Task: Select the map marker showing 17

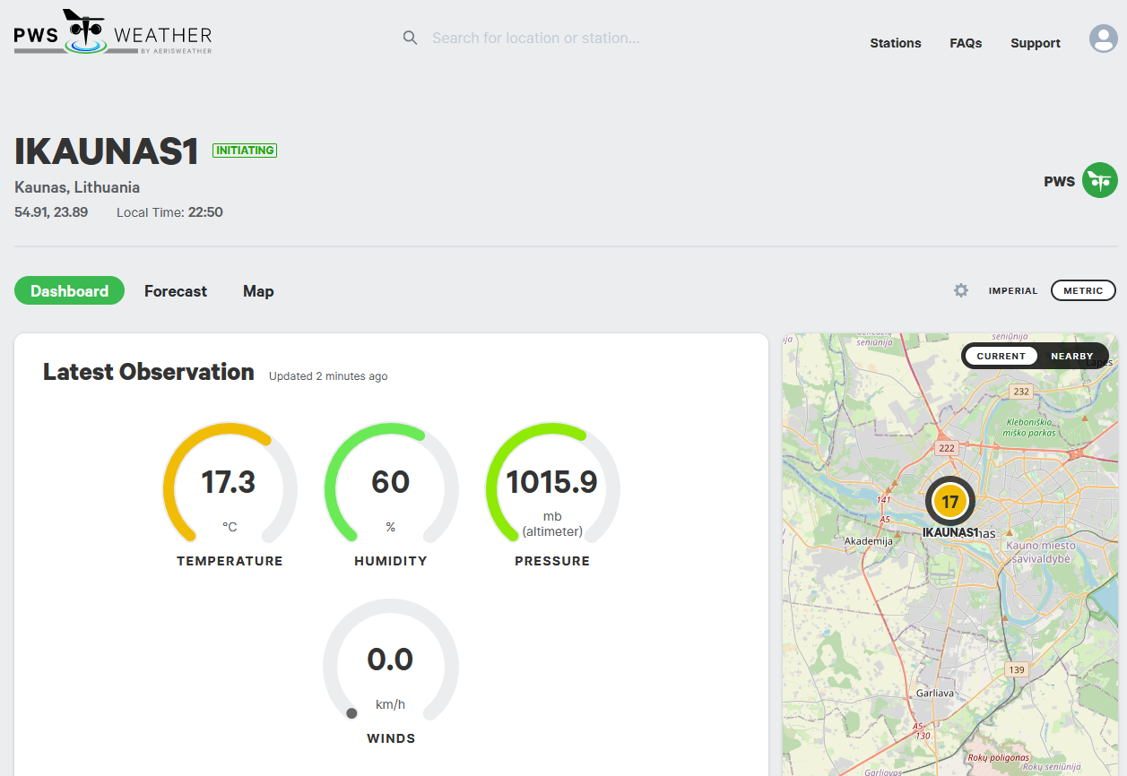Action: pyautogui.click(x=949, y=502)
